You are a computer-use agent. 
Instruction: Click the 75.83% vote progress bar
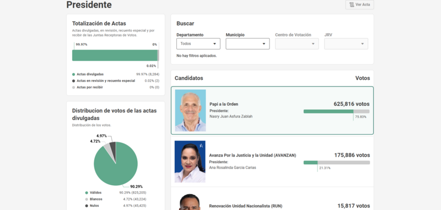(x=337, y=111)
